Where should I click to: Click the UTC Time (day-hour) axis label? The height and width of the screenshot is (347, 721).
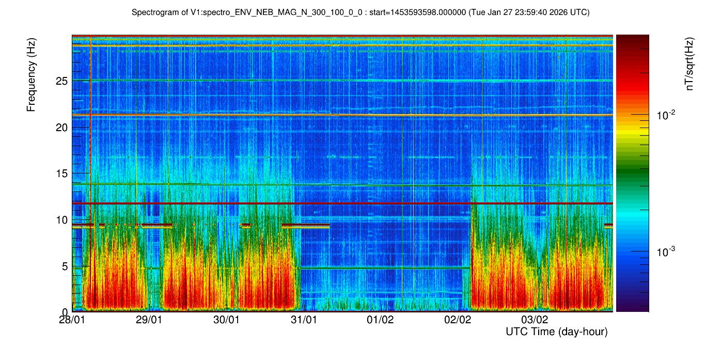[556, 332]
